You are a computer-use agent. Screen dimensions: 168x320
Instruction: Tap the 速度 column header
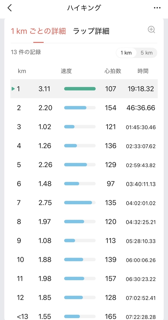coord(66,71)
